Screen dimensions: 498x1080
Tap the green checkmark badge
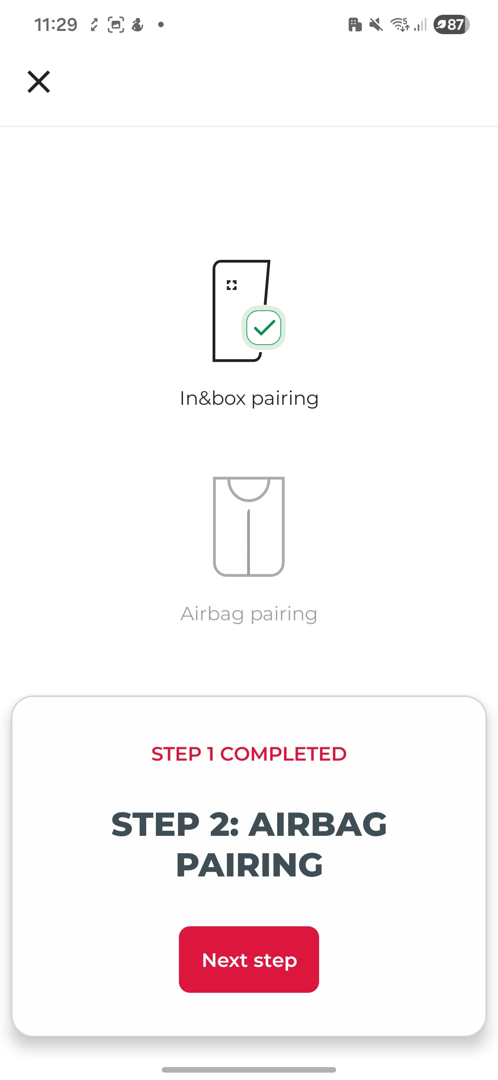[264, 328]
